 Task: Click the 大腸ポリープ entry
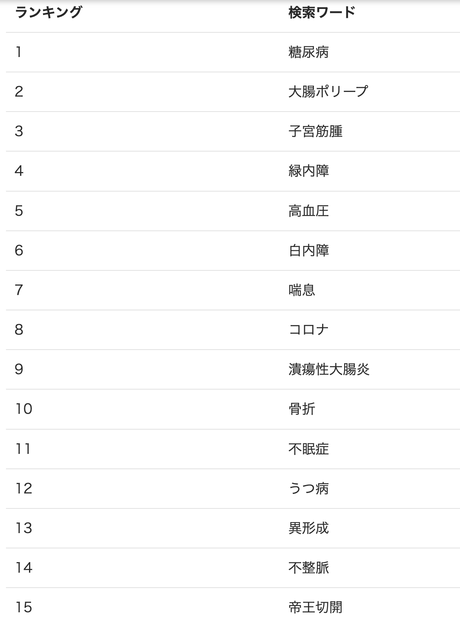328,92
